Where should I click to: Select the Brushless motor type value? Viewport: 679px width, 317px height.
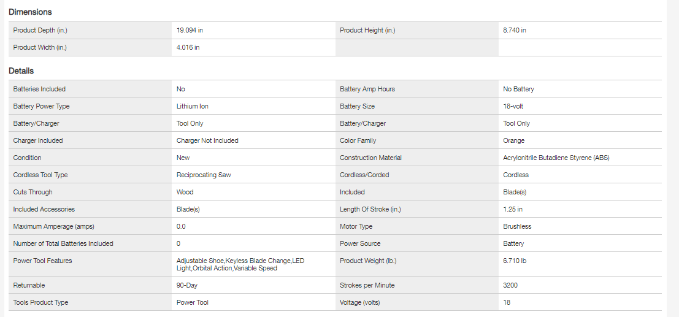click(x=517, y=226)
